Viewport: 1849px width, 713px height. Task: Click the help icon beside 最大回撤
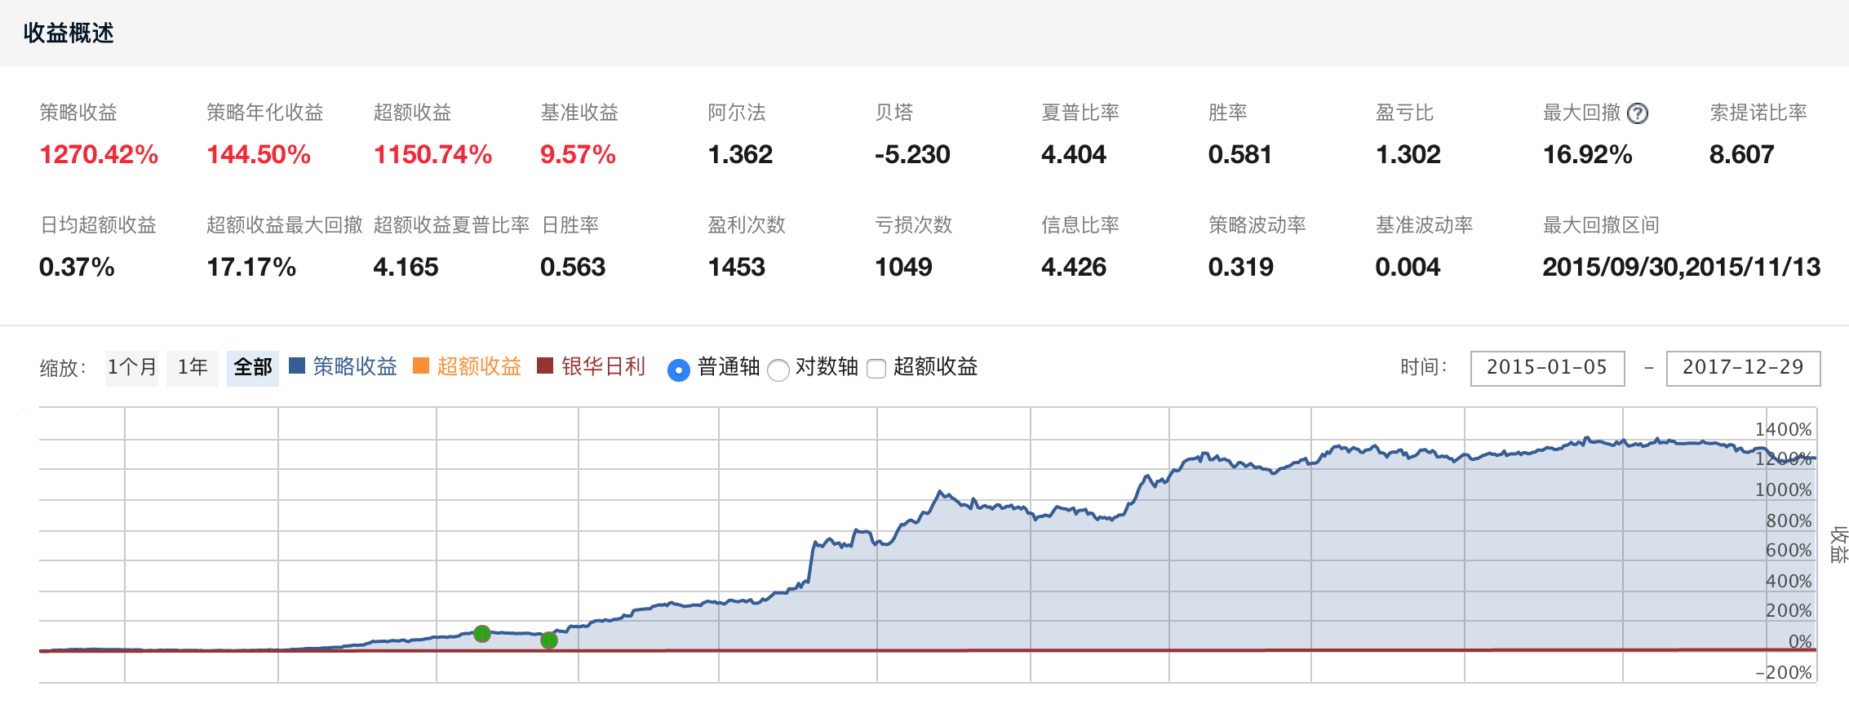(1637, 113)
